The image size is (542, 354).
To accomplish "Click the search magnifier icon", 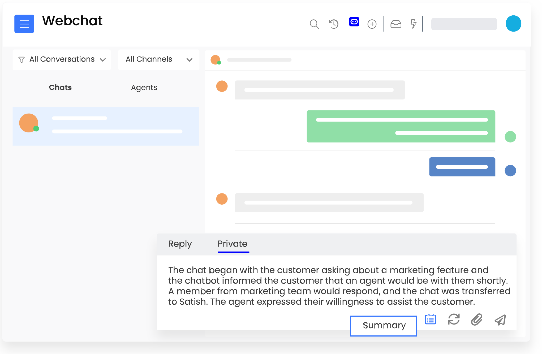I will click(x=314, y=24).
